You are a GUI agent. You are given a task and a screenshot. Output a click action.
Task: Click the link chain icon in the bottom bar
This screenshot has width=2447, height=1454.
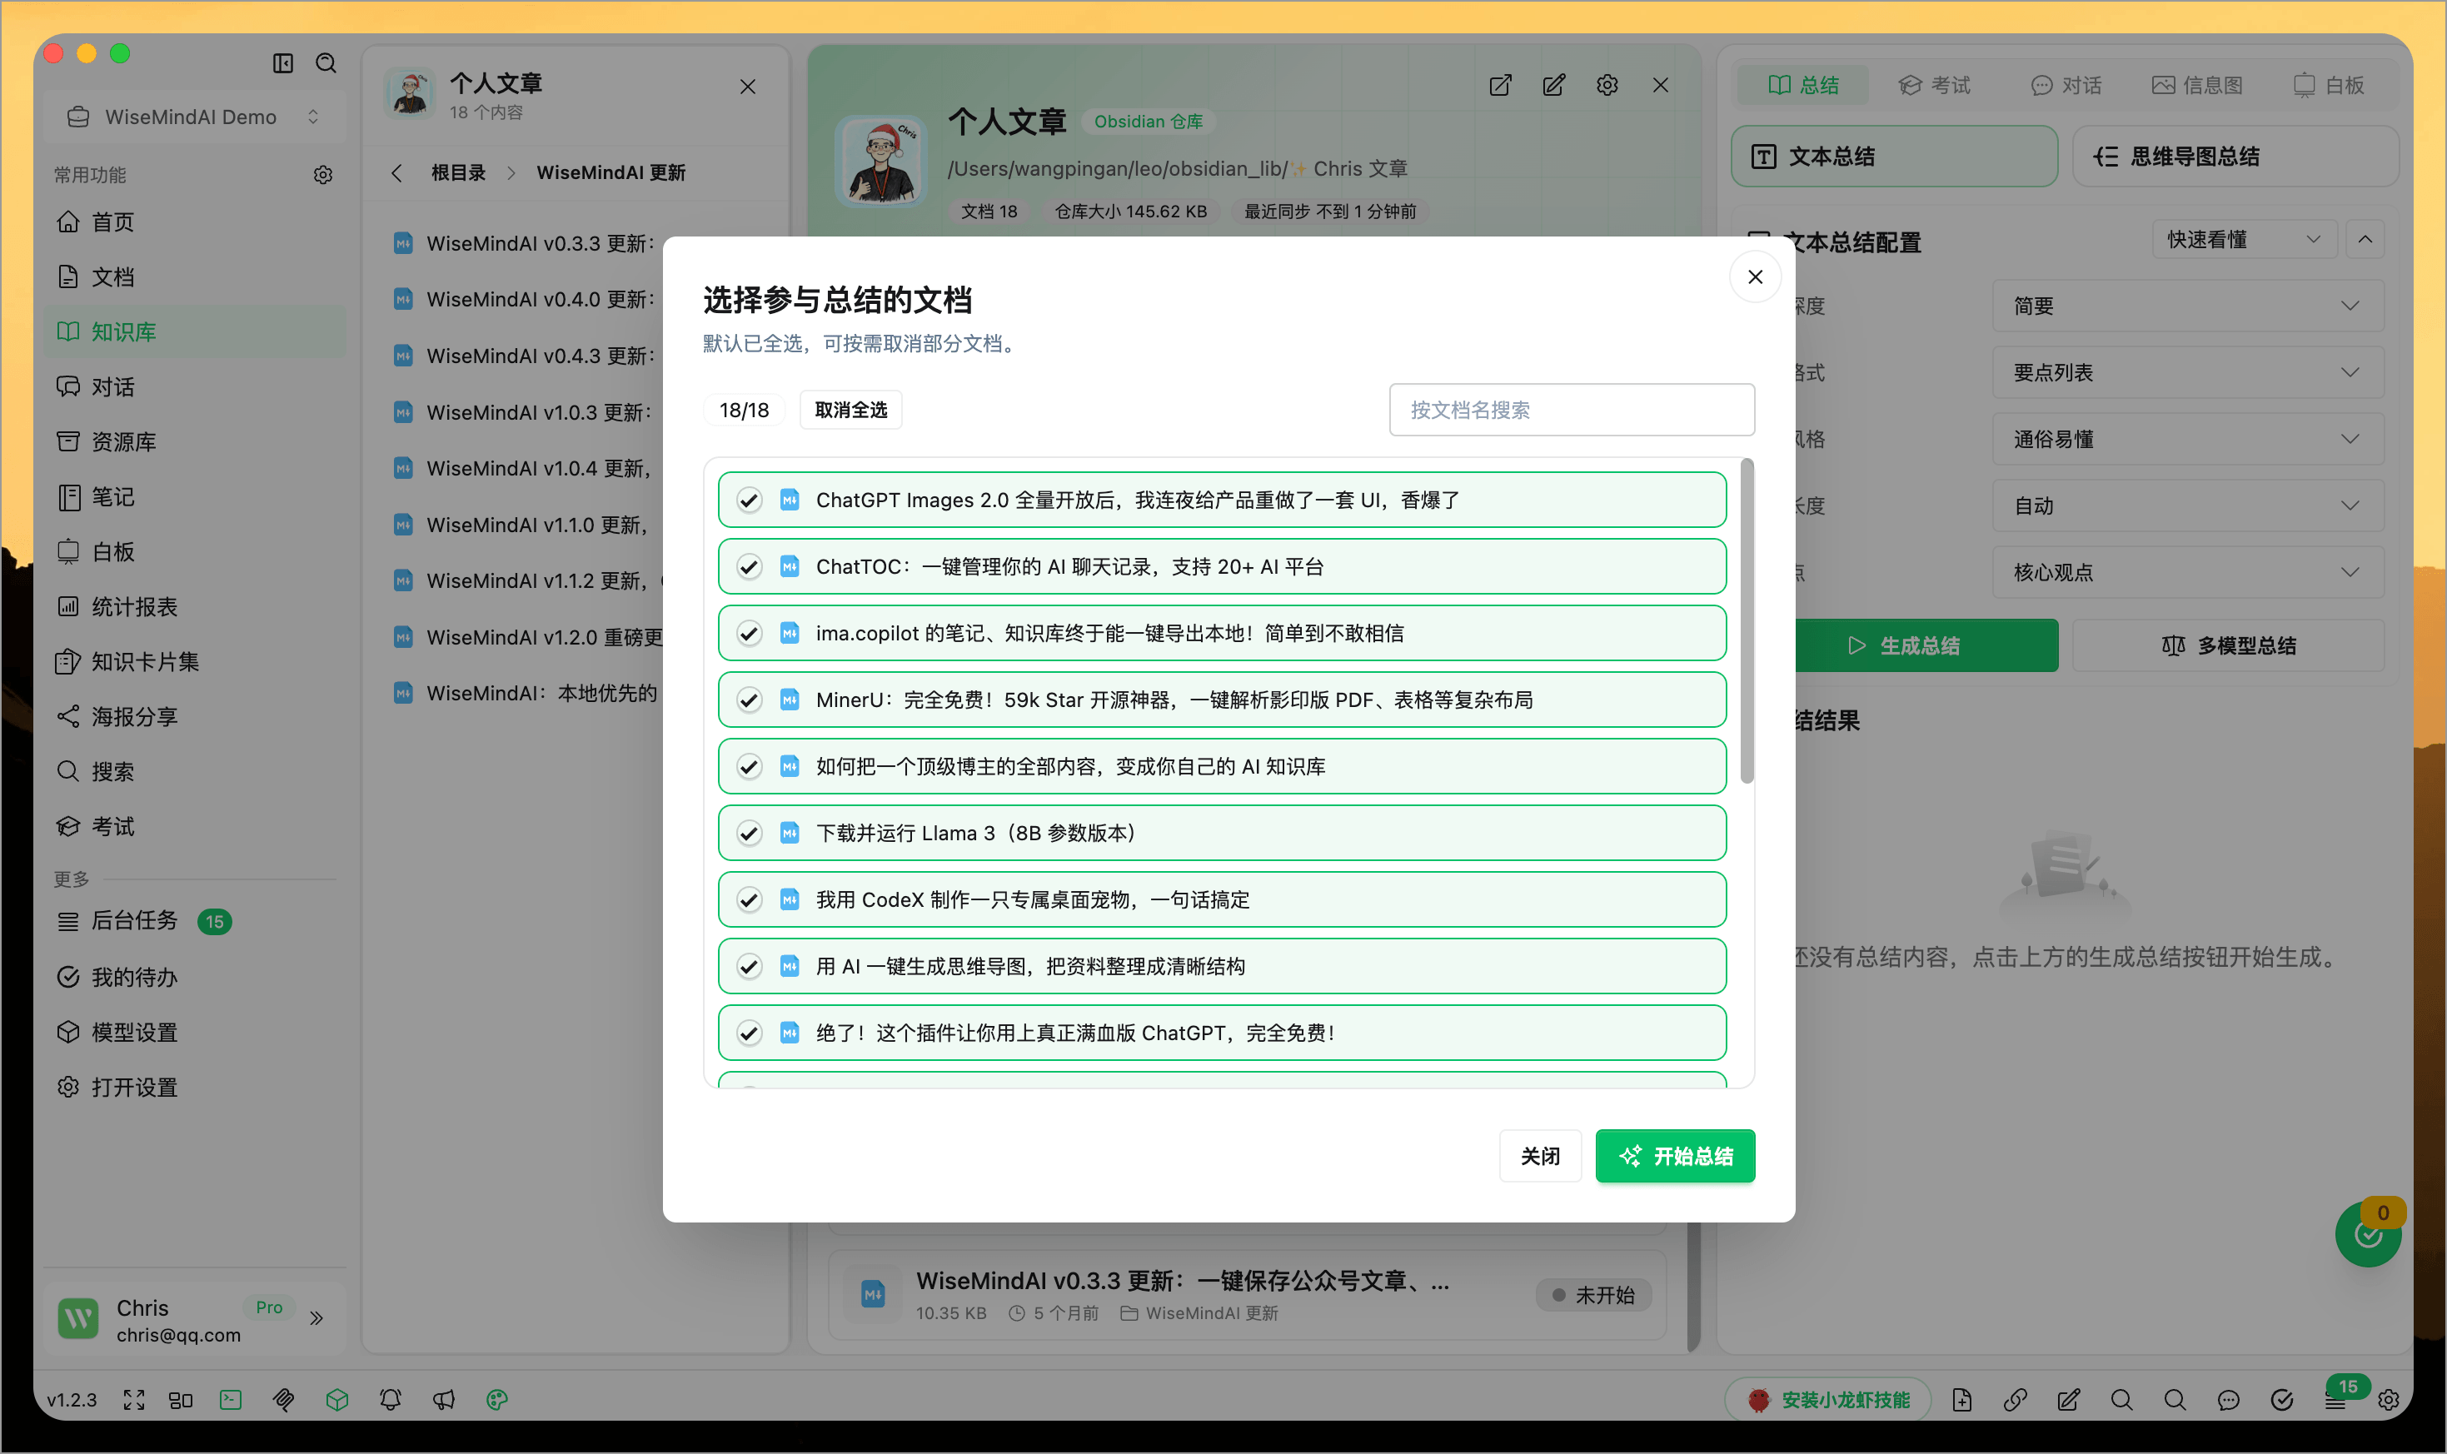click(2015, 1400)
